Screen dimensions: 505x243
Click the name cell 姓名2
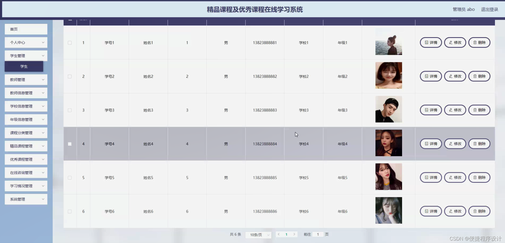click(x=148, y=76)
